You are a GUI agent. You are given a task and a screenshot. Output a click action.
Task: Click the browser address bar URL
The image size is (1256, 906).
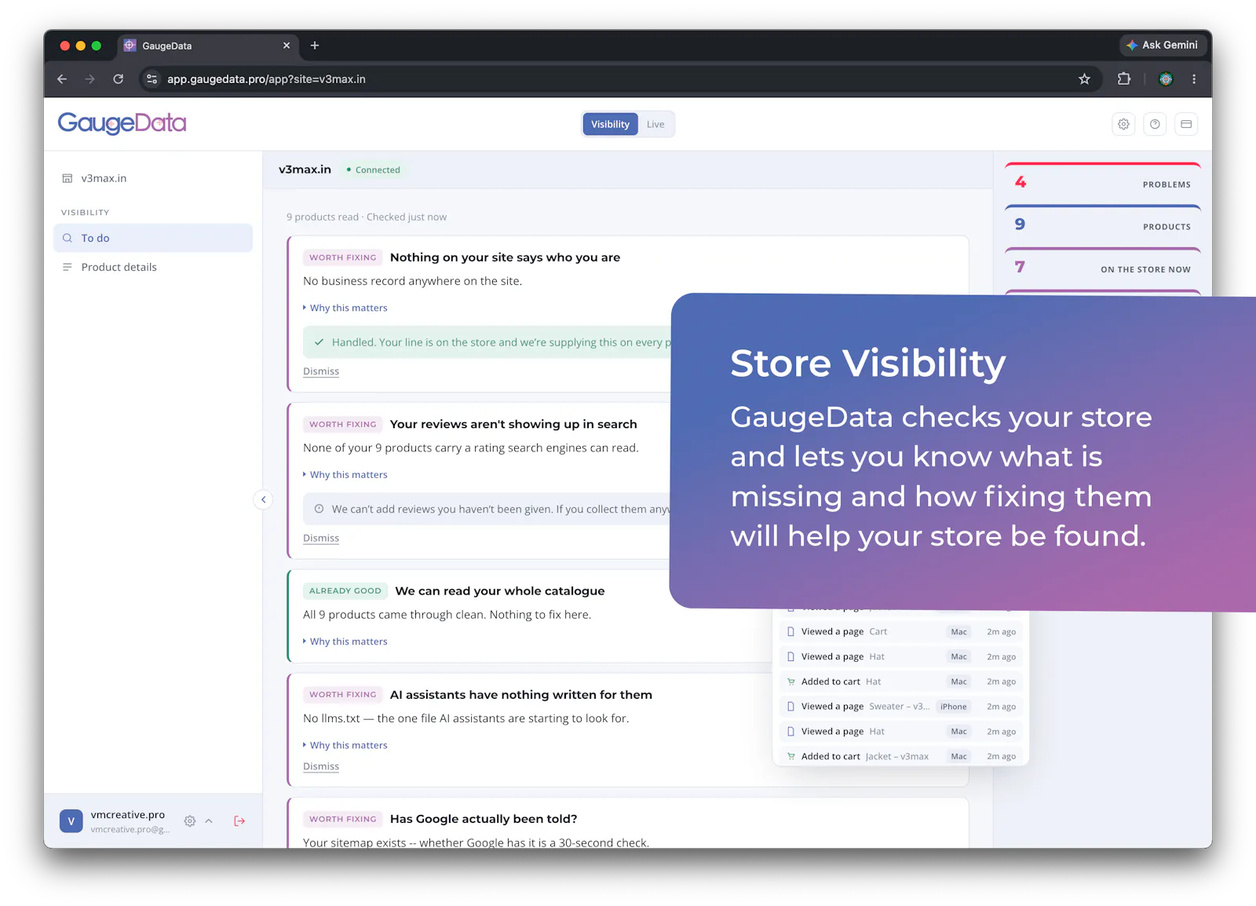tap(266, 79)
